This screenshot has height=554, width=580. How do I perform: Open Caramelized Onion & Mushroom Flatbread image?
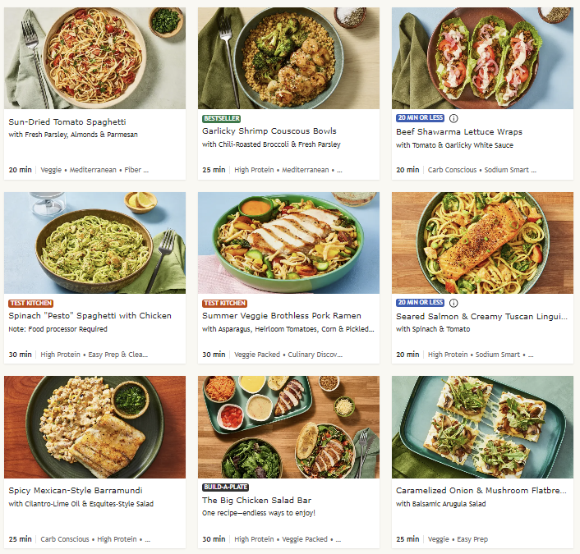(x=482, y=427)
